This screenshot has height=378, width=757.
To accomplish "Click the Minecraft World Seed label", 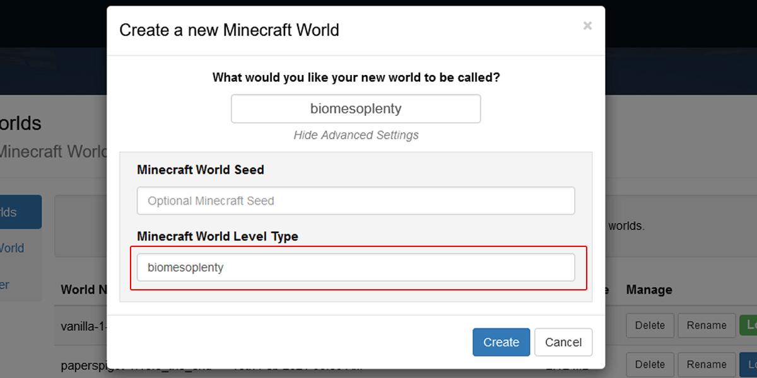I will coord(201,170).
